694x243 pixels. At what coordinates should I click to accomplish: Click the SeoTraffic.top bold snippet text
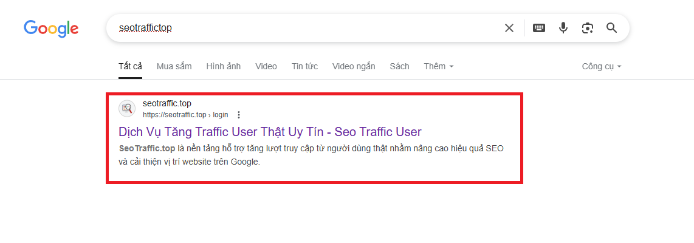pos(147,149)
